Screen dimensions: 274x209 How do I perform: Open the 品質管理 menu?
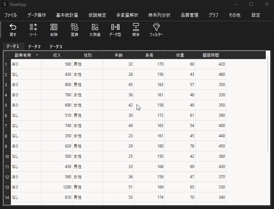click(190, 15)
